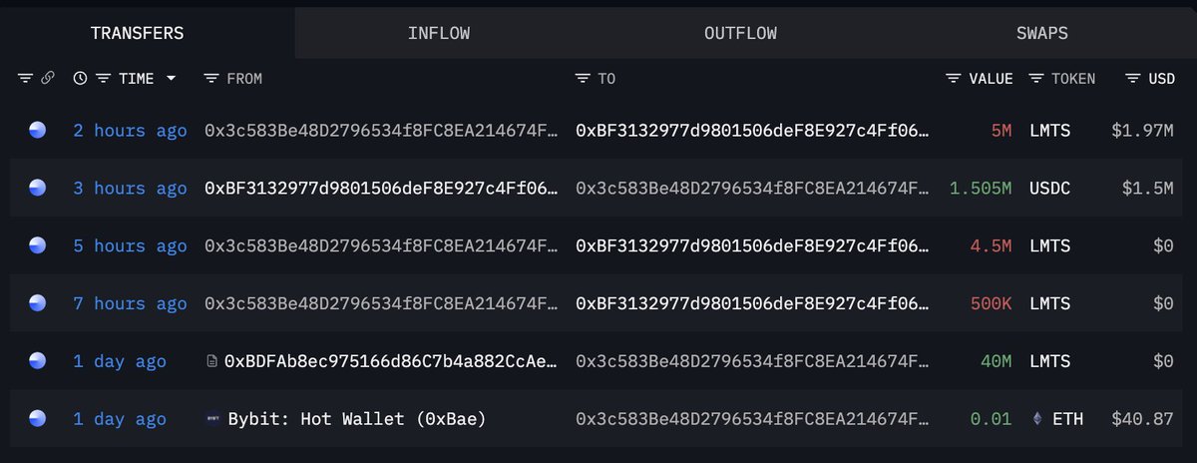Screen dimensions: 1197x463
Task: Click the Bybit logo icon
Action: pos(210,419)
